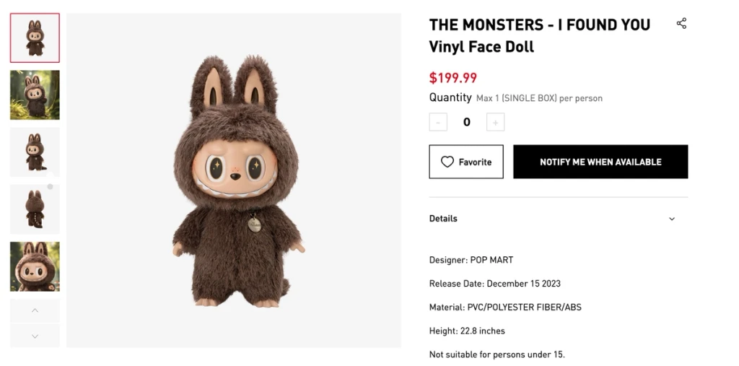Decrease quantity with the minus button
Viewport: 739px width, 366px height.
[x=438, y=122]
